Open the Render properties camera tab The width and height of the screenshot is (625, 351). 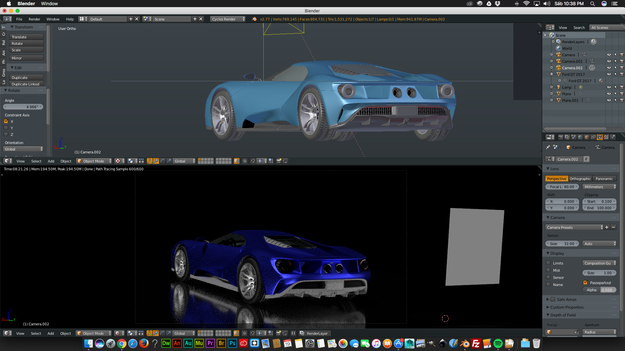tap(561, 137)
